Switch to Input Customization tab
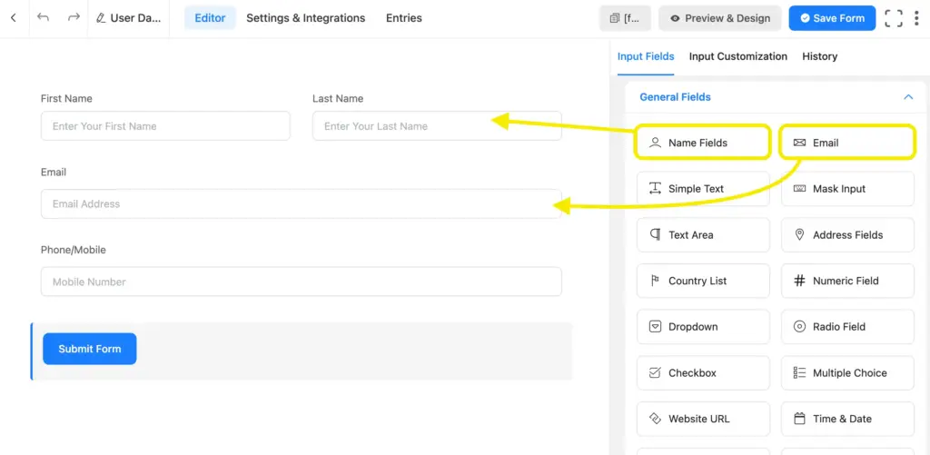930x455 pixels. click(737, 56)
